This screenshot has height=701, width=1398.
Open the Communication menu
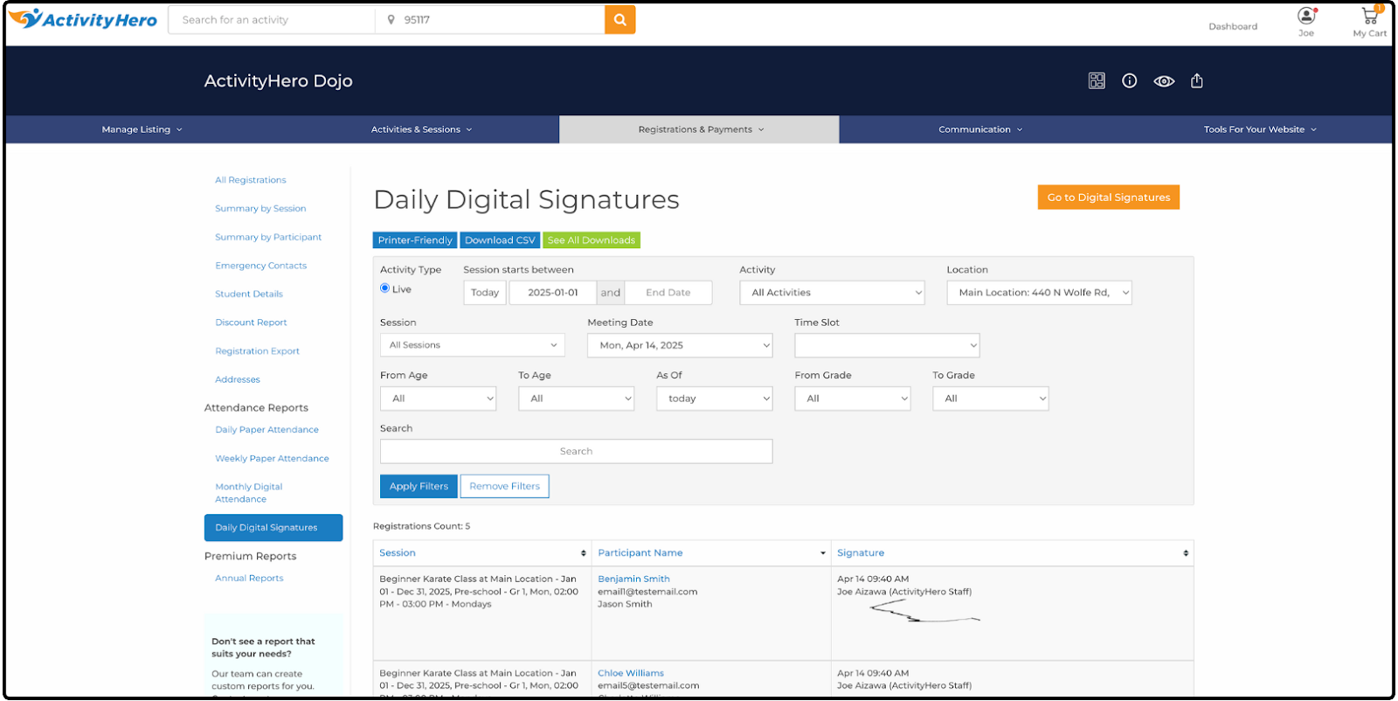(x=980, y=129)
